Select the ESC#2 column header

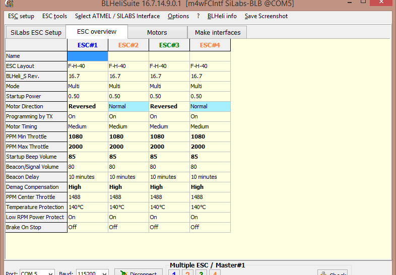click(x=128, y=45)
